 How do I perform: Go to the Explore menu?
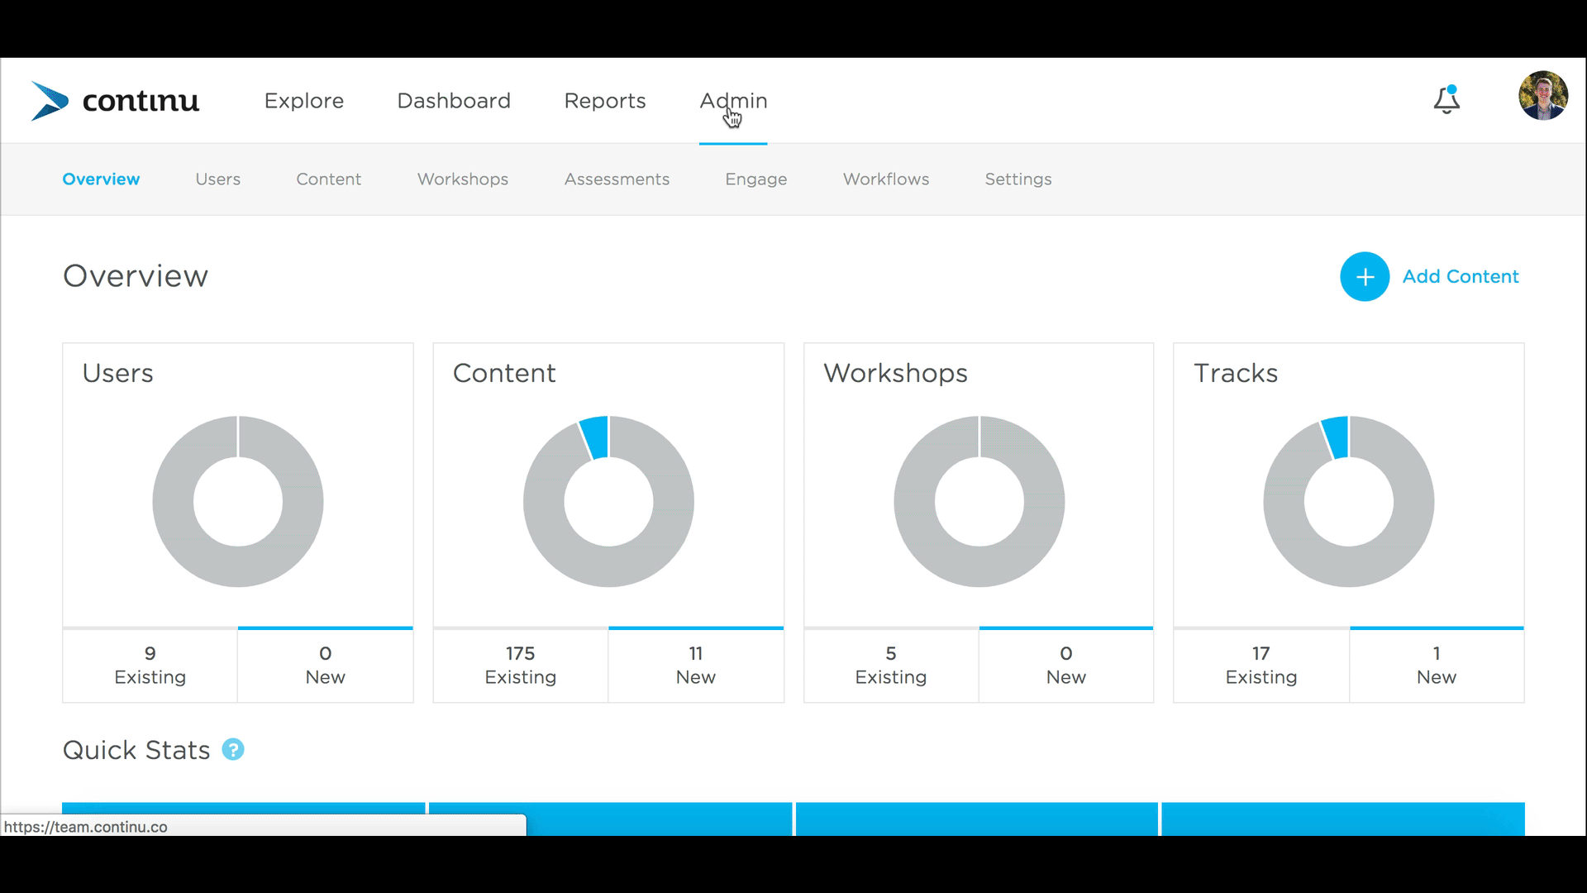coord(304,101)
